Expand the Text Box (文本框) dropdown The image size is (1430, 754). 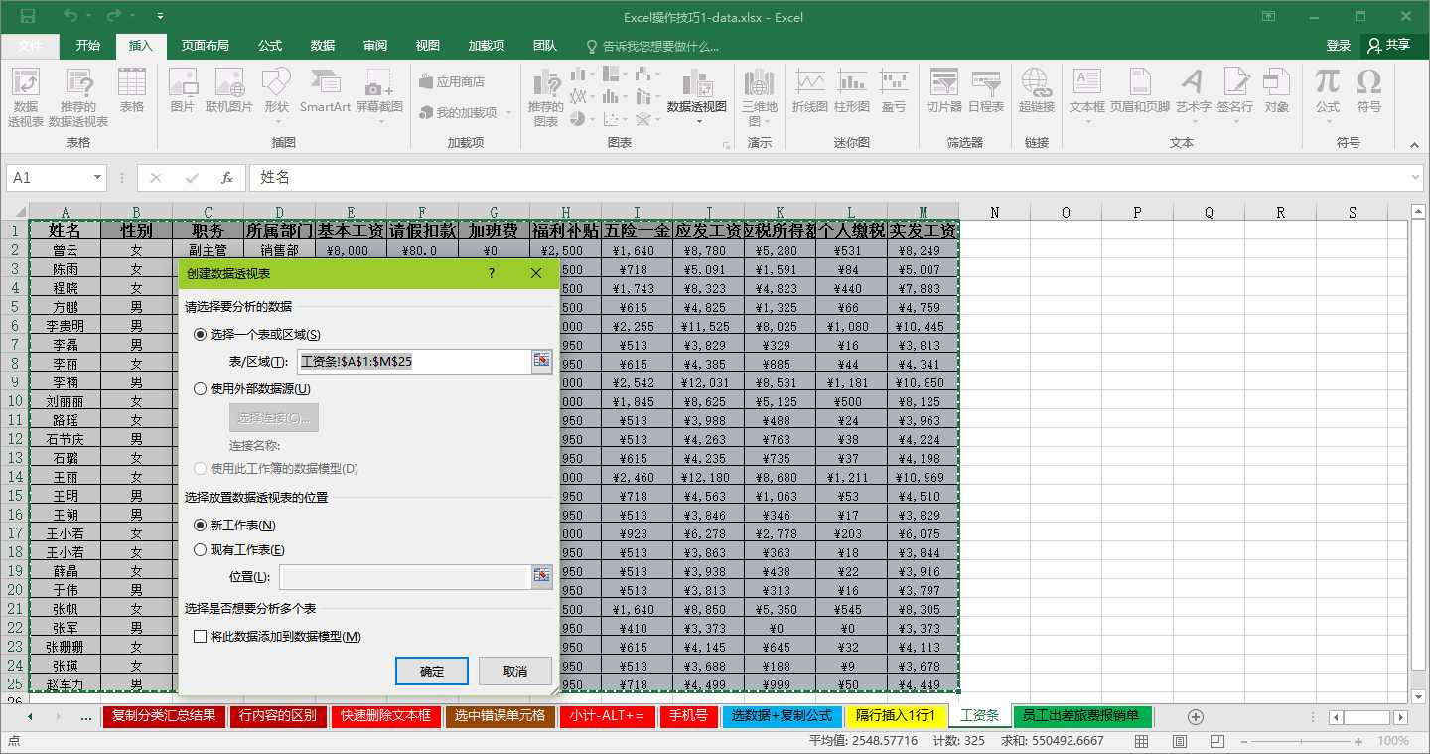tap(1087, 121)
